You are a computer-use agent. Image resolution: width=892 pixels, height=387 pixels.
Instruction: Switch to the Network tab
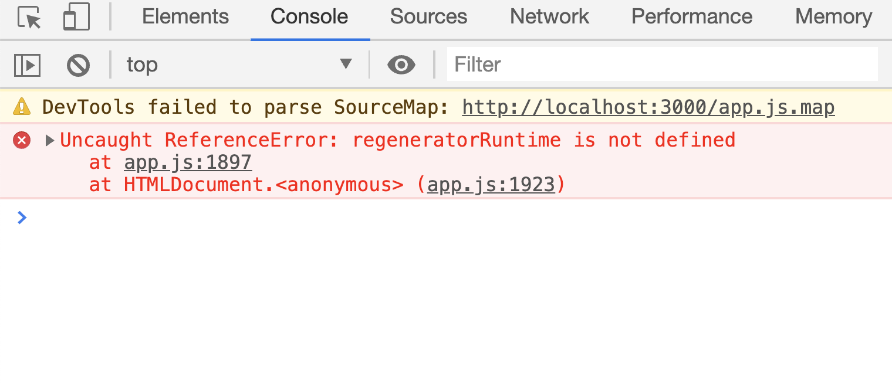pos(549,17)
